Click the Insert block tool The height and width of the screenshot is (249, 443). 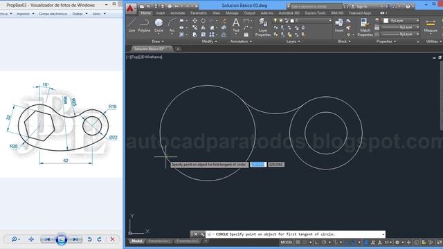pyautogui.click(x=339, y=25)
